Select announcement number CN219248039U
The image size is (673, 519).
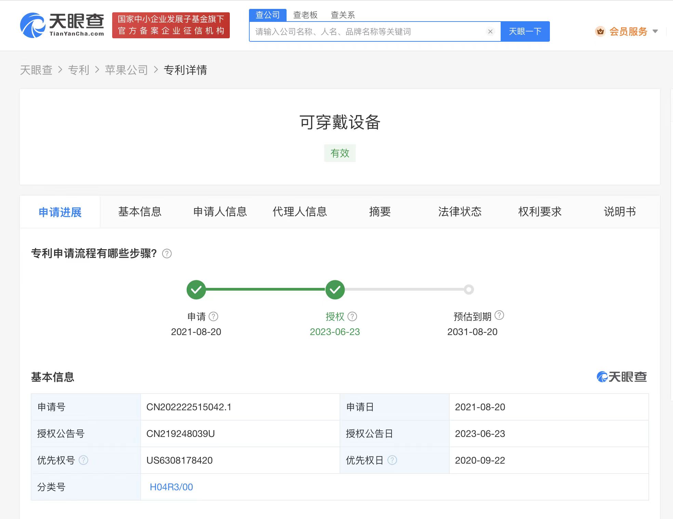coord(181,434)
